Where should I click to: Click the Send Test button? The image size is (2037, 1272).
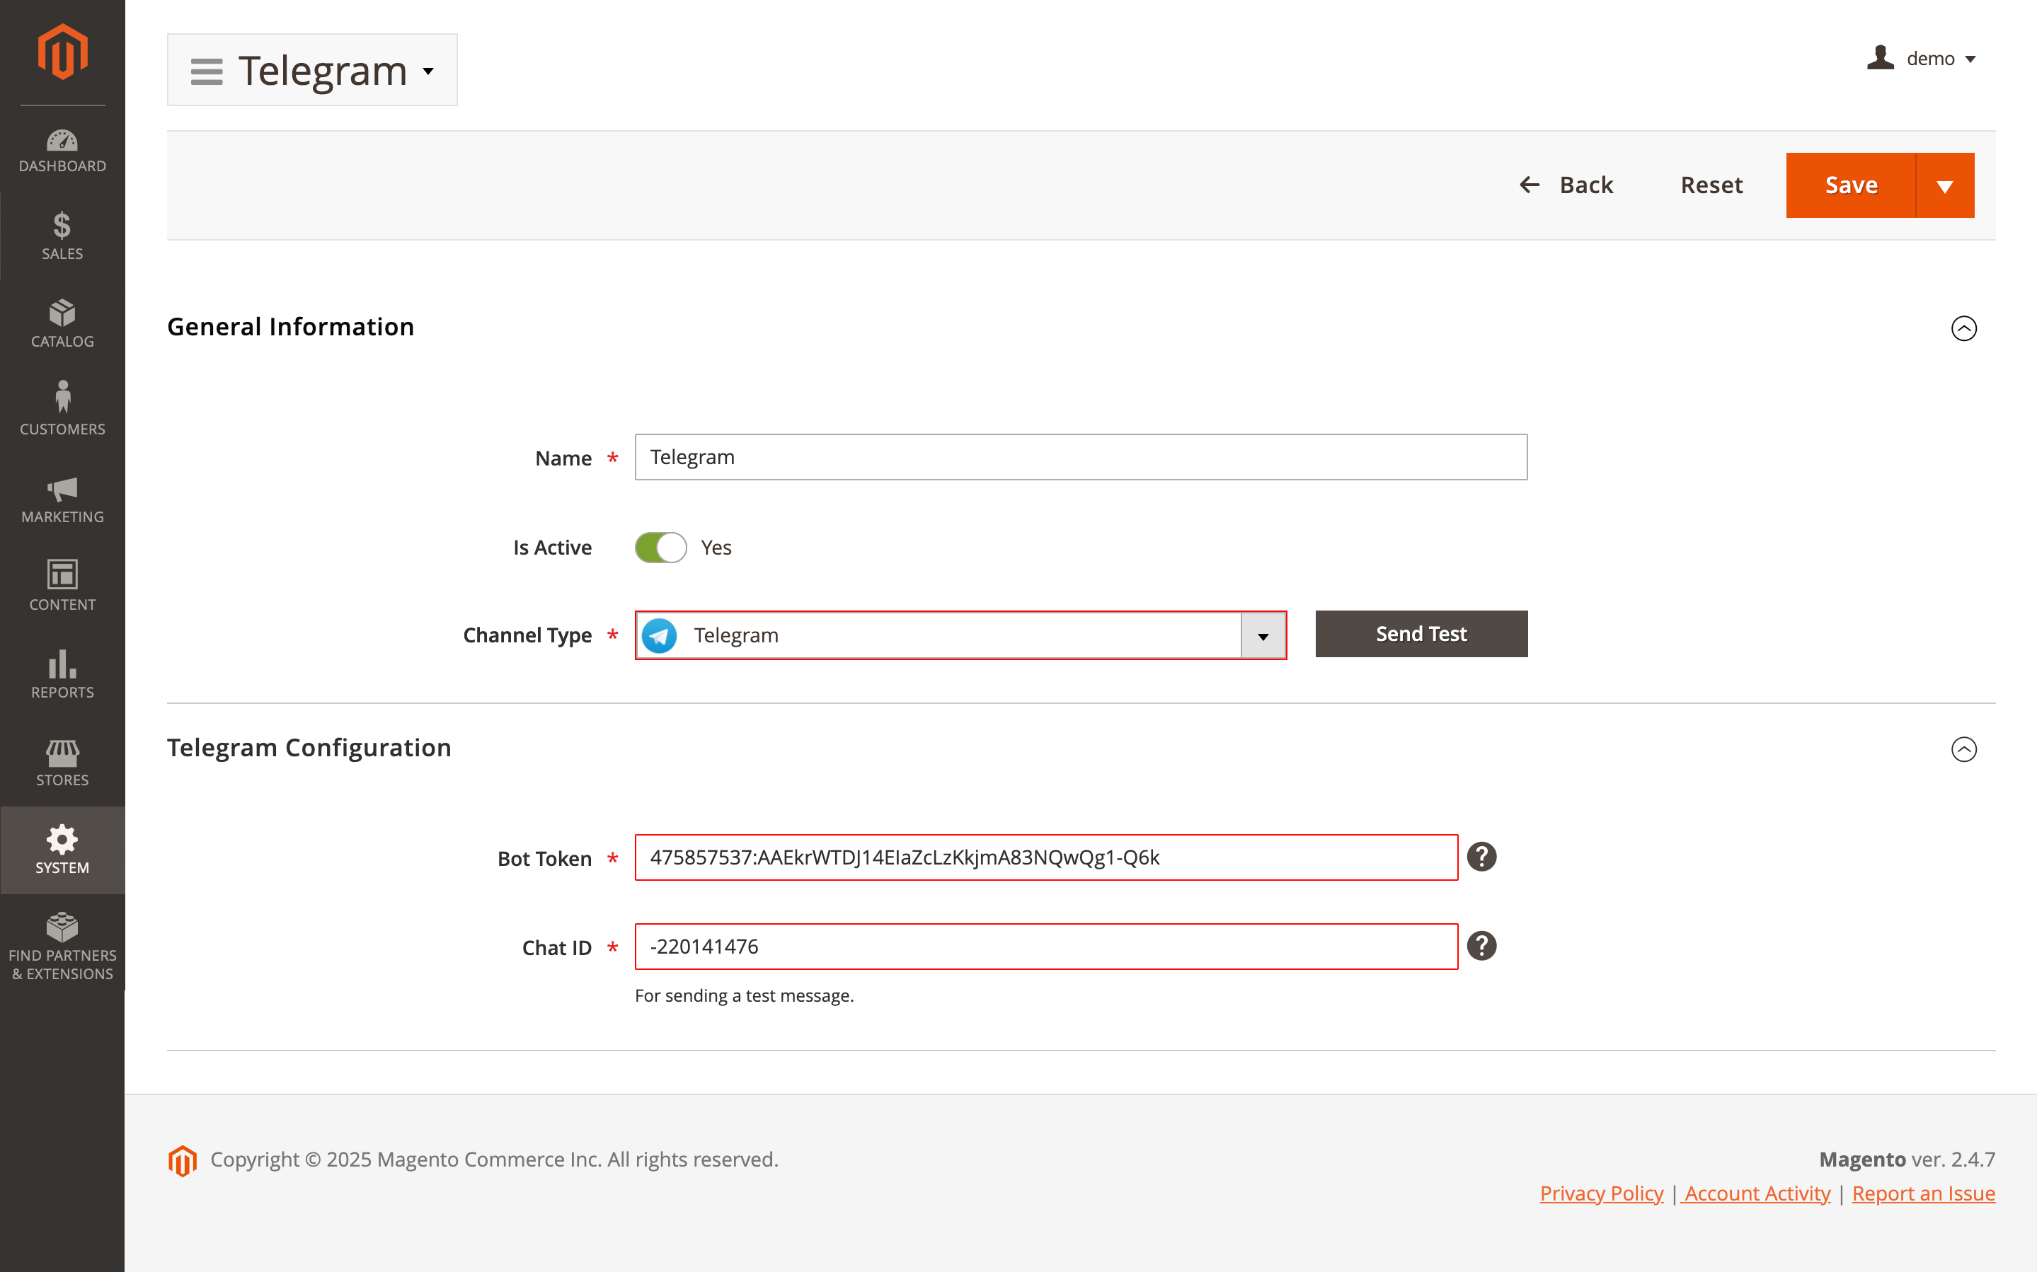[1421, 633]
